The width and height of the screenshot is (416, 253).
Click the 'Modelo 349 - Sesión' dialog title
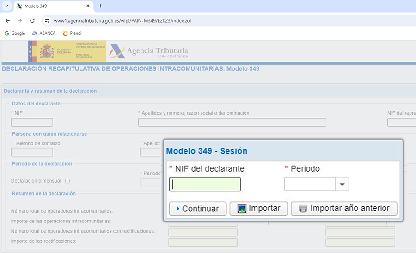point(207,151)
